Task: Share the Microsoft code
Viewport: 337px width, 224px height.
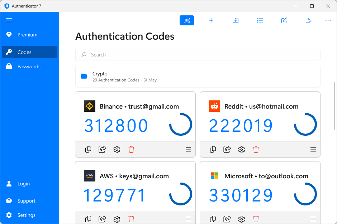Action: (227, 219)
